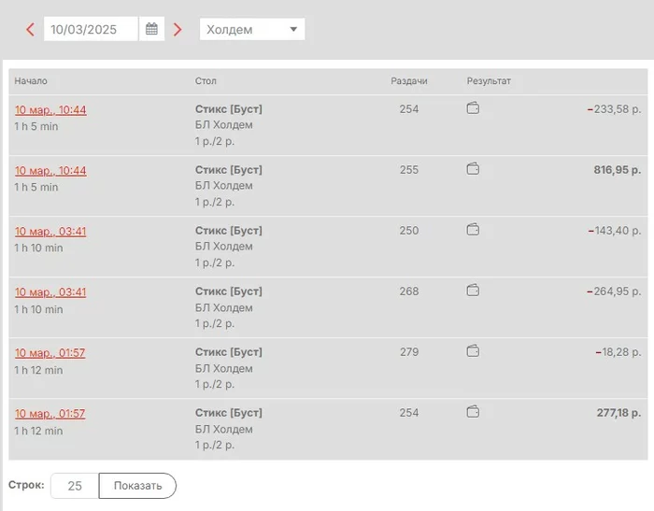Click the rows count field showing 25
The width and height of the screenshot is (654, 511).
click(75, 486)
